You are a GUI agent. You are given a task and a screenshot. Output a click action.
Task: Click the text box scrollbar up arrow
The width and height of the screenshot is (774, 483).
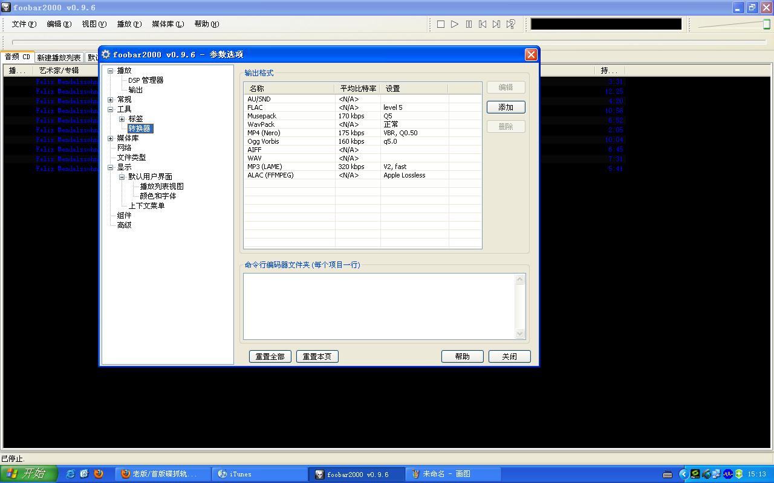pos(520,279)
